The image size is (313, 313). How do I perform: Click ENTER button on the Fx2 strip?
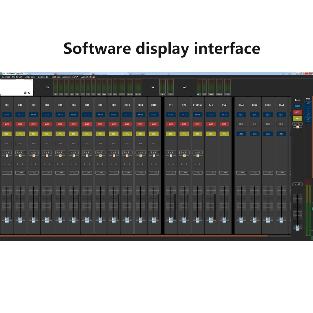tap(224, 115)
